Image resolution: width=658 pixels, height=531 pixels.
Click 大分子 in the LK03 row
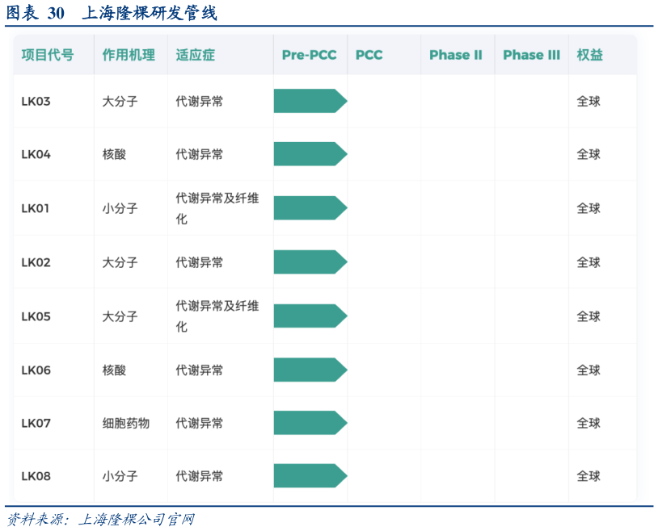(120, 102)
